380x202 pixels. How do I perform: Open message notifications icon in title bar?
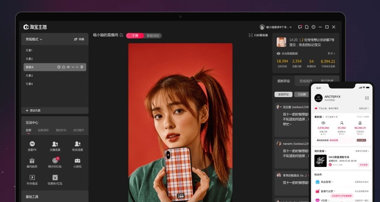tap(300, 27)
